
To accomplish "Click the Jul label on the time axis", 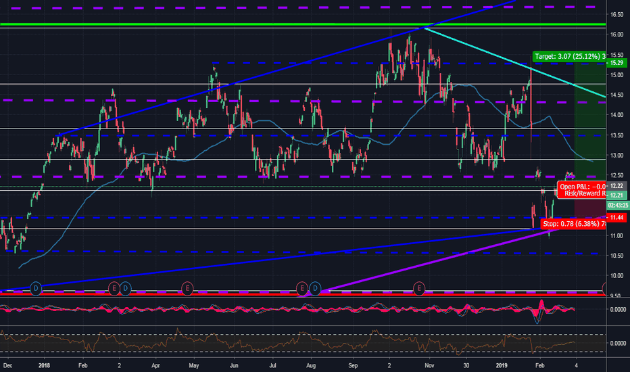I will (x=272, y=365).
